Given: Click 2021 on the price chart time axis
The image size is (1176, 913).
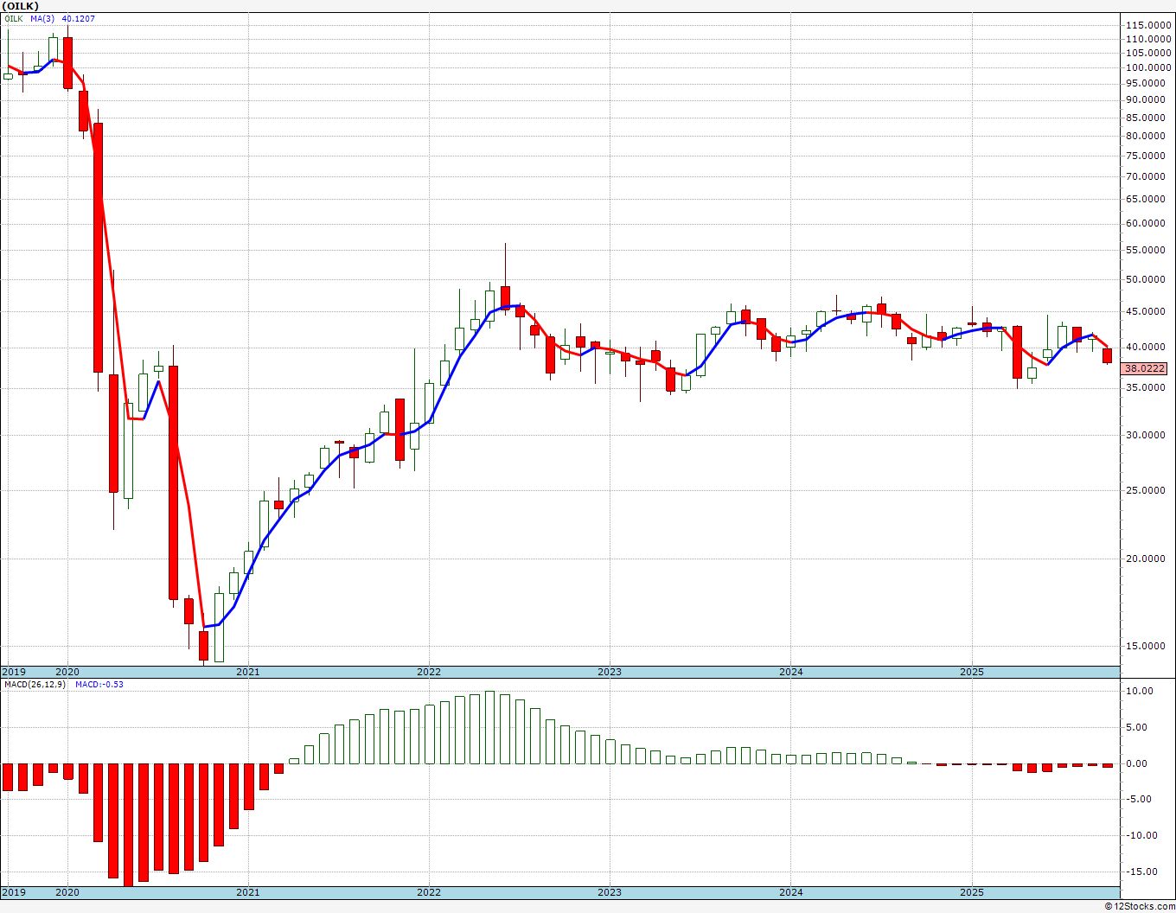Looking at the screenshot, I should 248,672.
